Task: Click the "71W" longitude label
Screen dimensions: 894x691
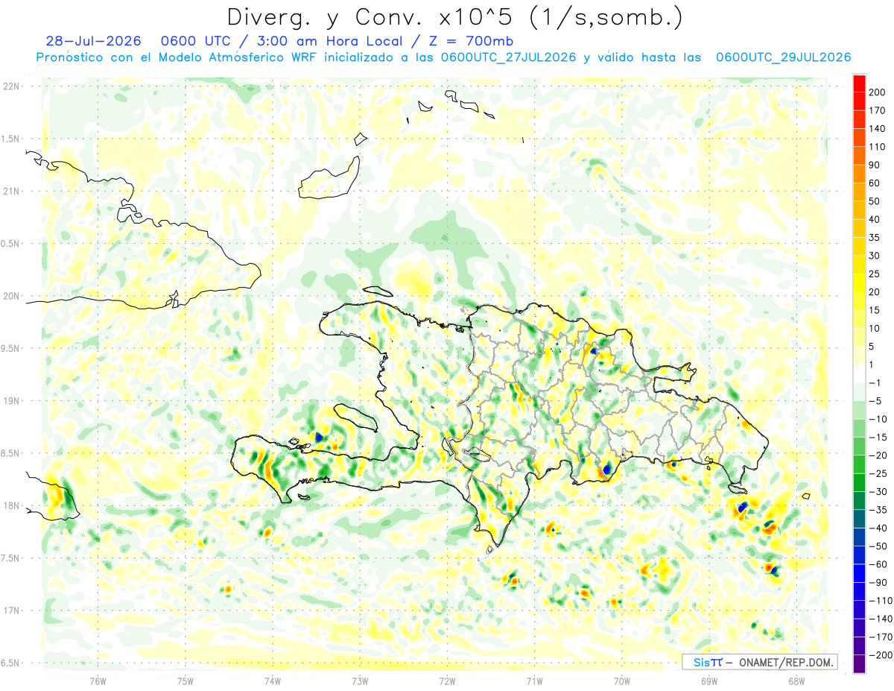Action: click(534, 681)
